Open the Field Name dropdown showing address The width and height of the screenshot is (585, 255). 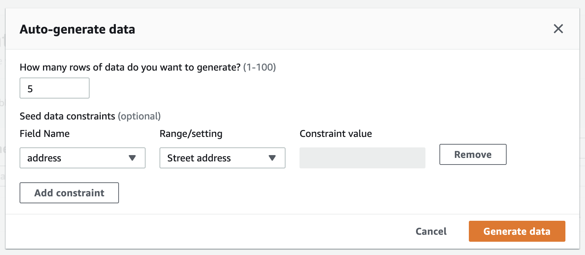83,158
